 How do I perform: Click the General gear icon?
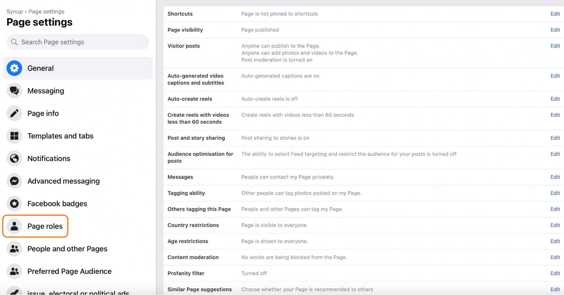[14, 68]
